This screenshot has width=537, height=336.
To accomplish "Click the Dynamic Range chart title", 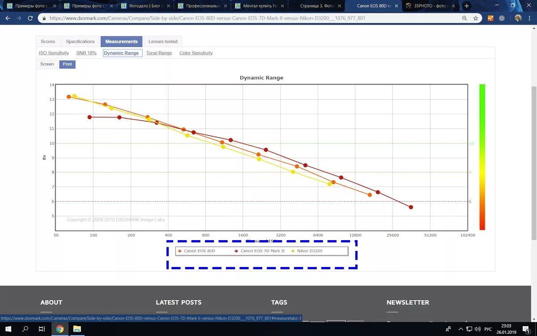I will click(x=261, y=78).
